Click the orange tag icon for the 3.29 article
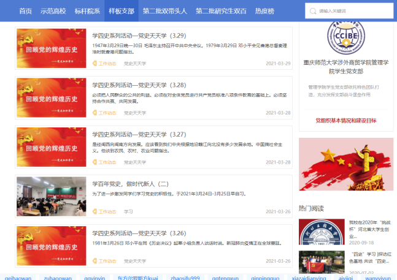This screenshot has height=280, width=397. click(95, 63)
